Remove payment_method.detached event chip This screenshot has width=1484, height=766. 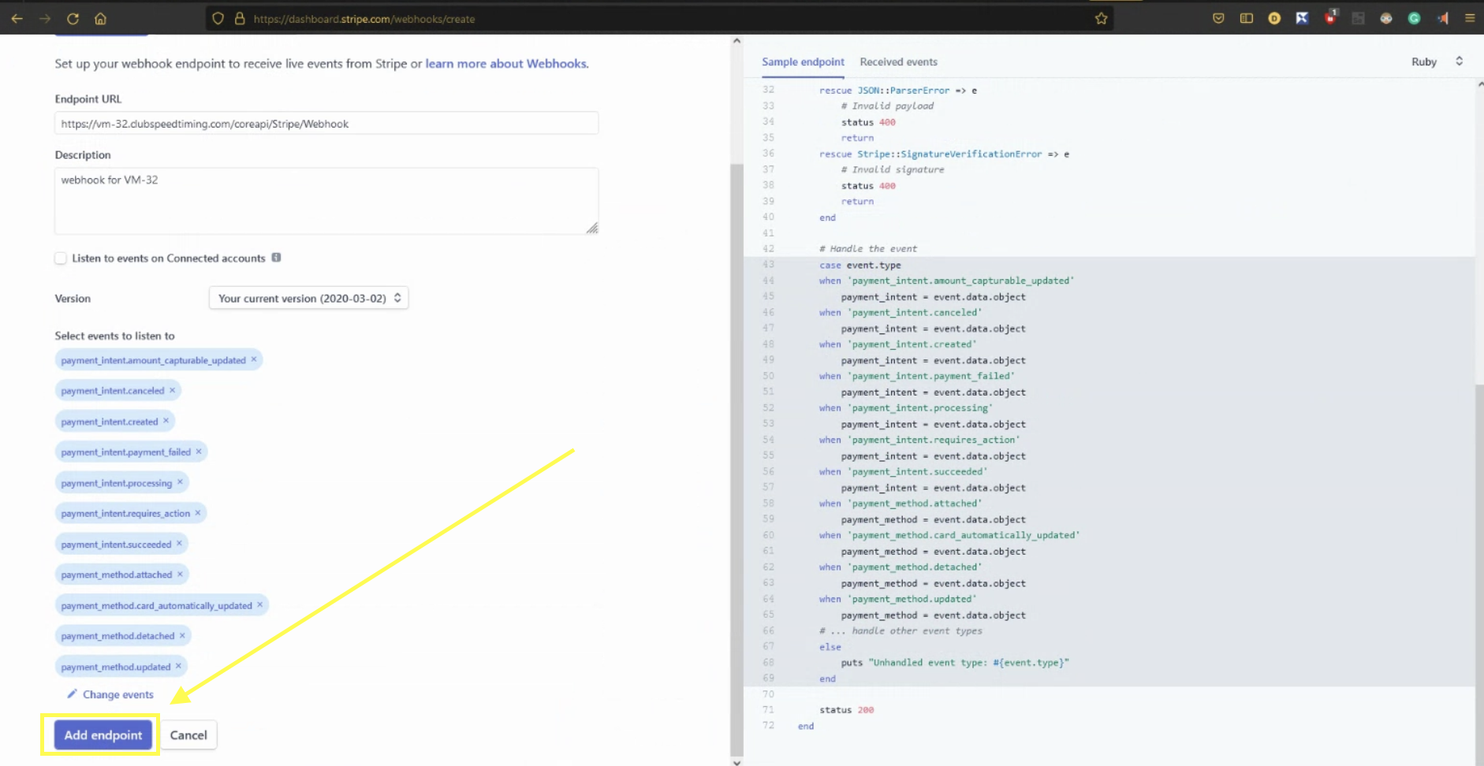(182, 636)
